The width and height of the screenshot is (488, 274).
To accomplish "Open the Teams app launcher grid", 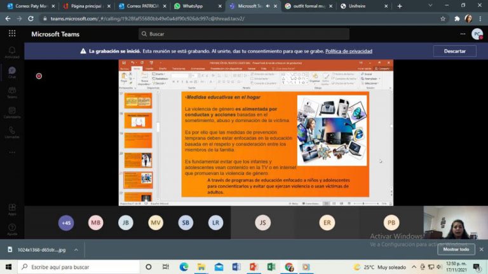I will point(11,34).
